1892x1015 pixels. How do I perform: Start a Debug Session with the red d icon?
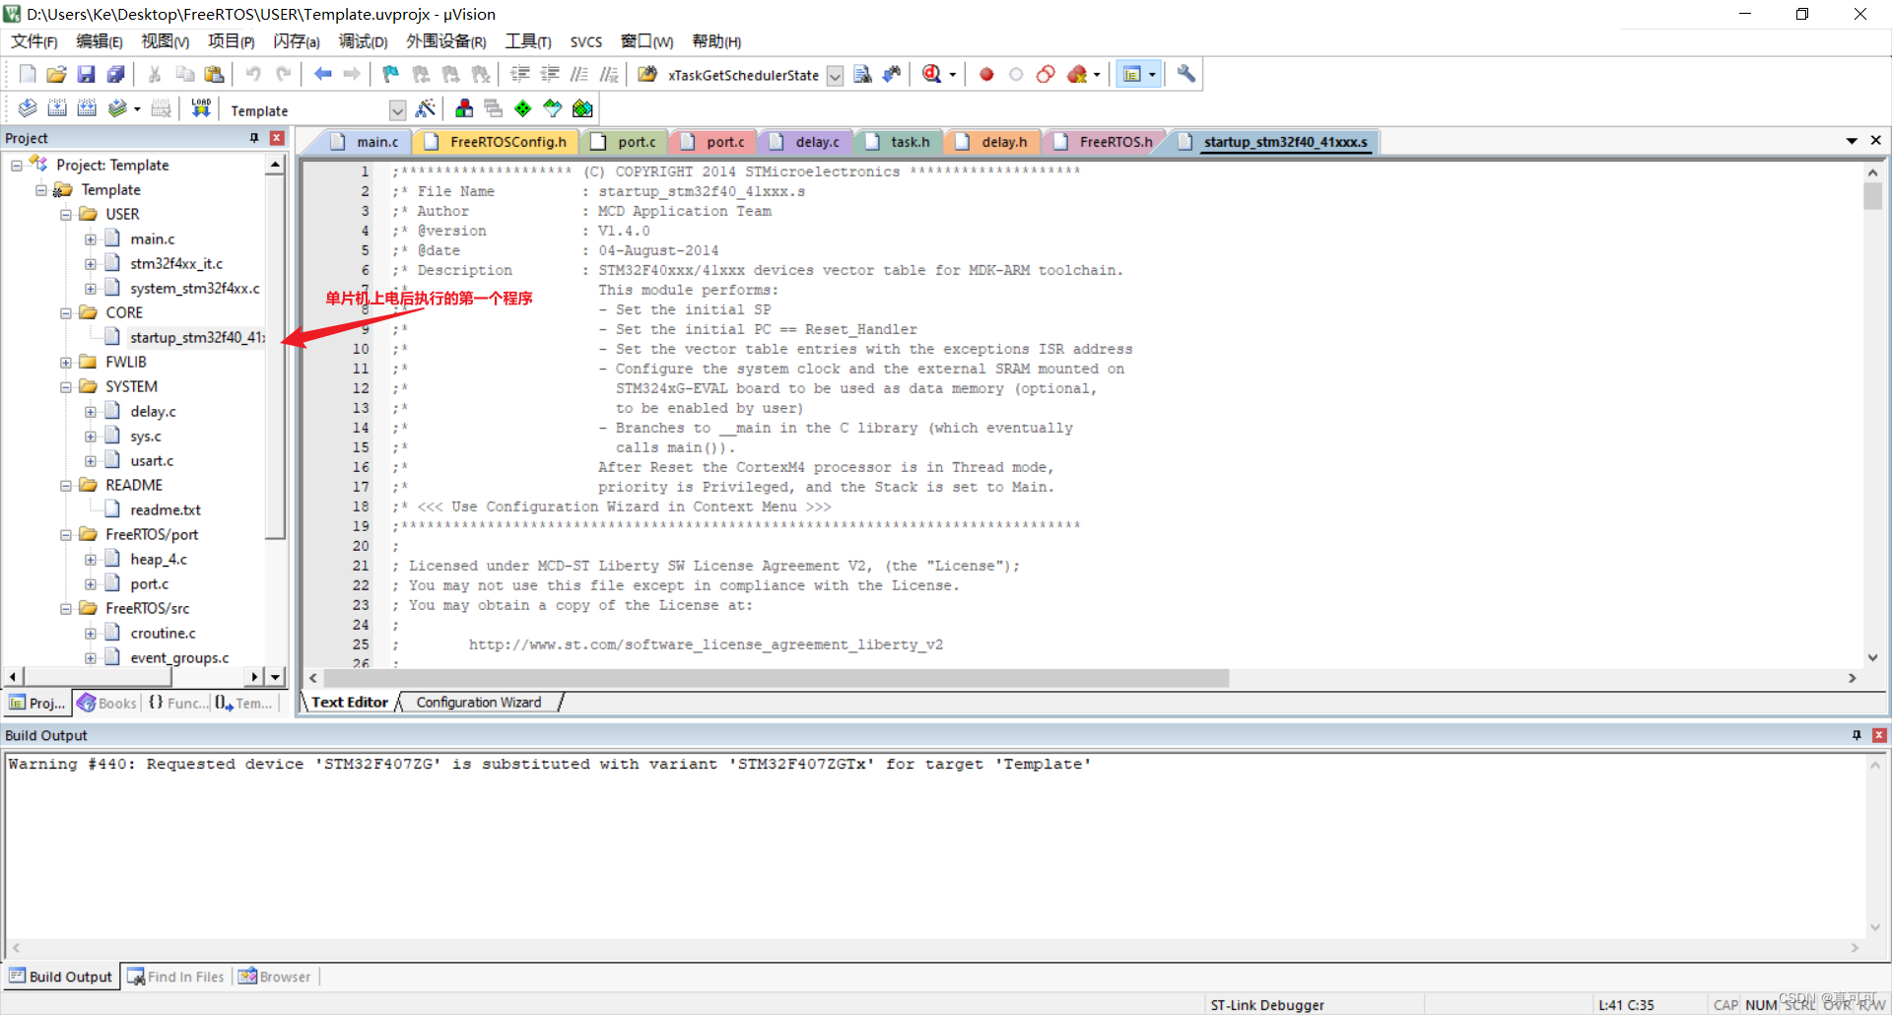pyautogui.click(x=931, y=74)
